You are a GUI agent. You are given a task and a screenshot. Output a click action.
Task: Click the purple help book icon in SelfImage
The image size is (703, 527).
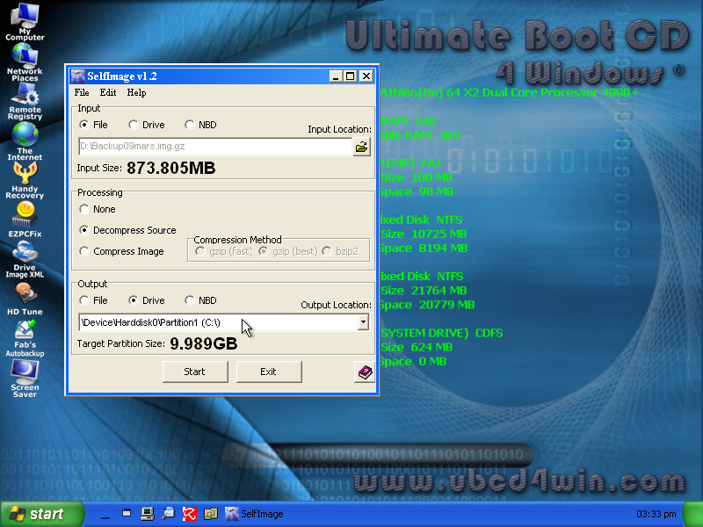365,372
